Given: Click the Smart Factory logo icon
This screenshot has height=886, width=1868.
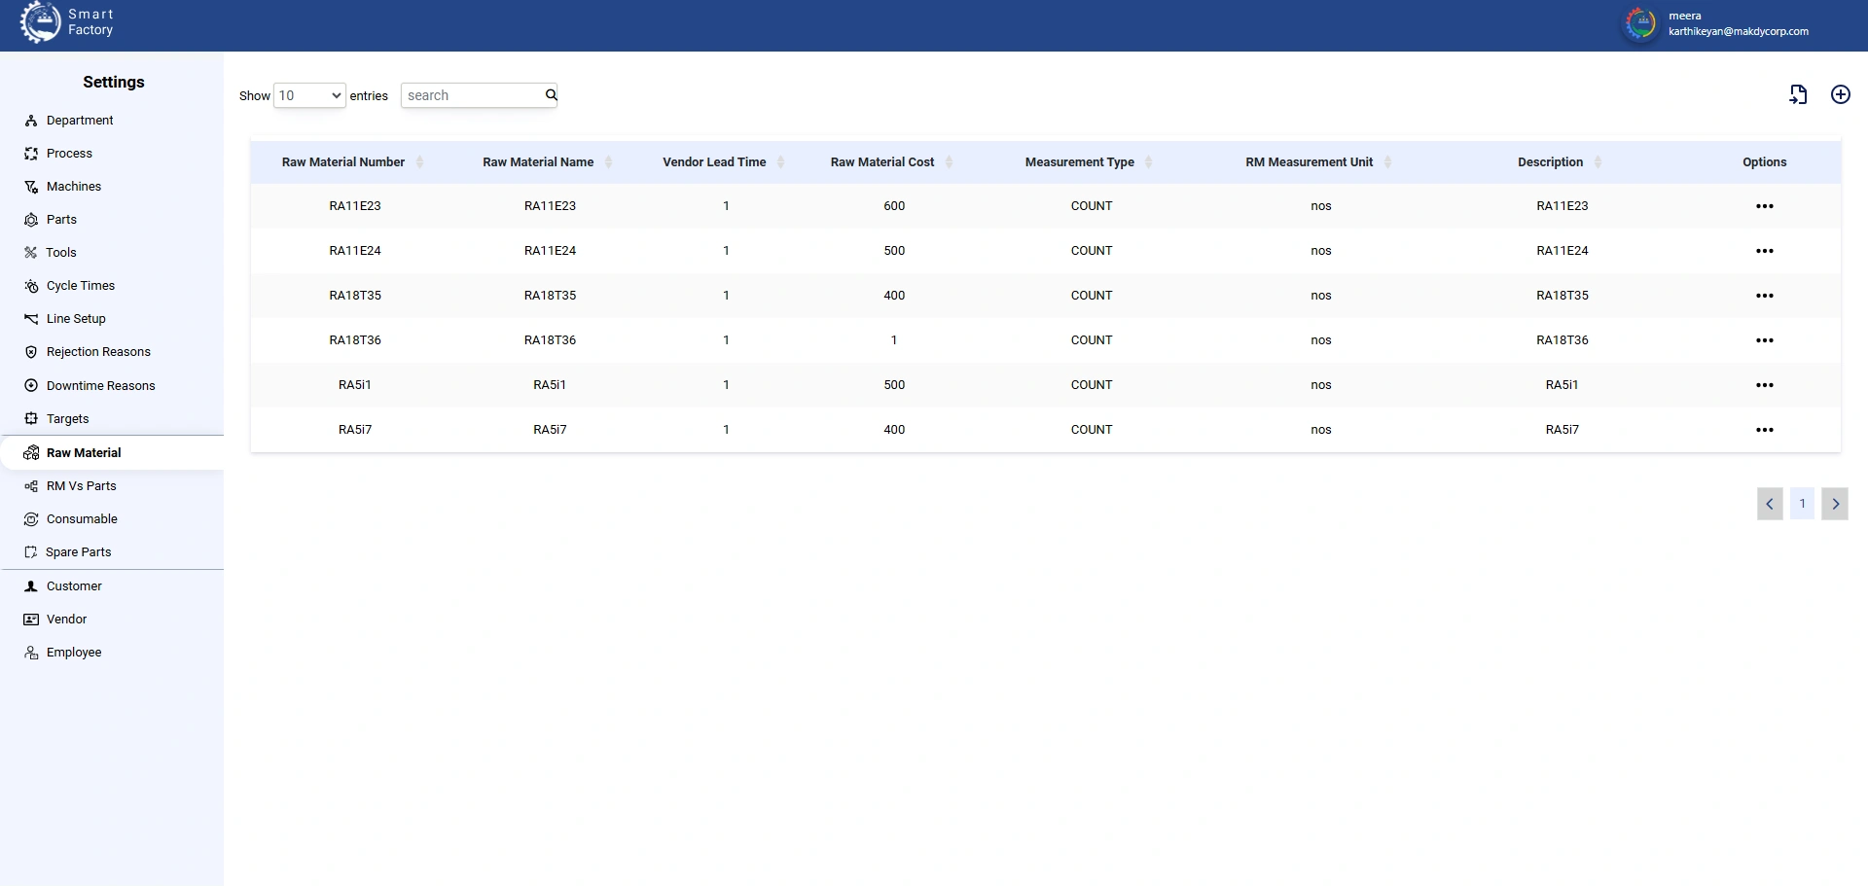Looking at the screenshot, I should point(40,22).
